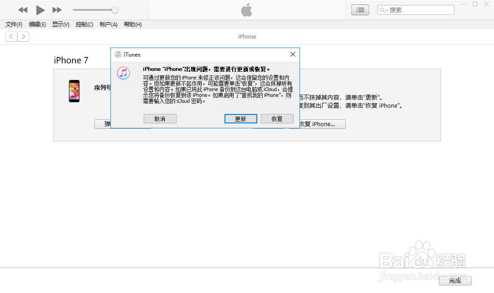
Task: Click the Apple logo in header
Action: pos(247,10)
